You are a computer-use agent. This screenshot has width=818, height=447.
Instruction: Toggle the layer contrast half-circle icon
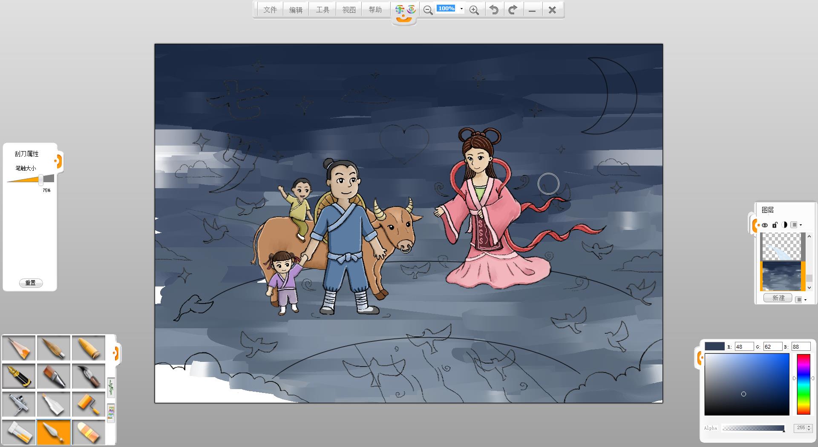784,225
